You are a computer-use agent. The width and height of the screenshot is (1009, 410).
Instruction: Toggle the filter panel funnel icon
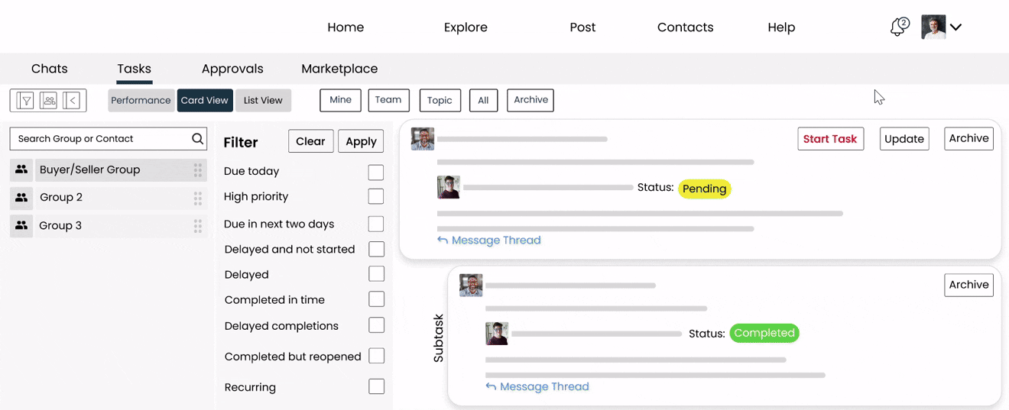pos(24,101)
